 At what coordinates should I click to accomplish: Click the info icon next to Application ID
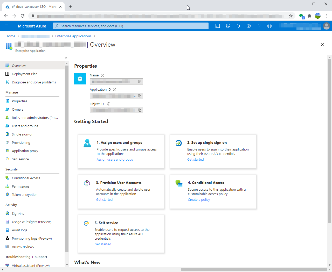tap(114, 89)
